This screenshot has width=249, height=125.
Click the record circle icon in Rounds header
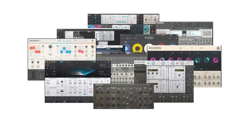point(181,48)
